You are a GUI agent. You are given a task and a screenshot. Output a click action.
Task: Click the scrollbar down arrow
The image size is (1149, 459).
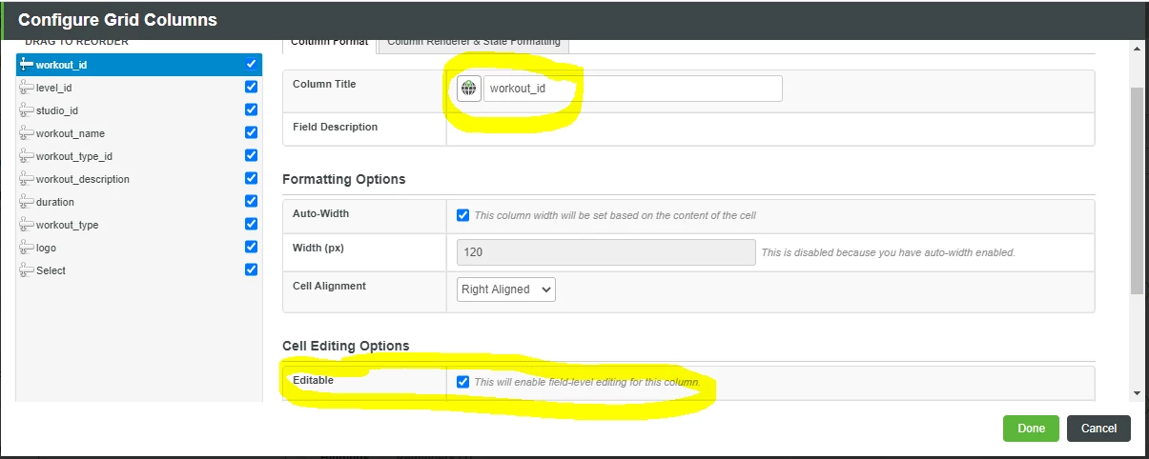tap(1136, 392)
